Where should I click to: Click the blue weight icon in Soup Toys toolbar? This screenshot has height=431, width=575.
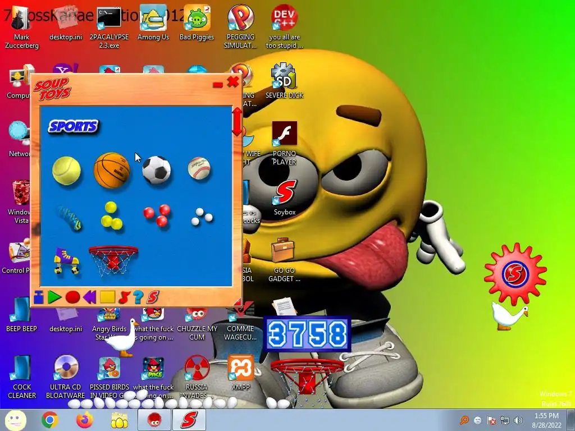click(x=39, y=297)
